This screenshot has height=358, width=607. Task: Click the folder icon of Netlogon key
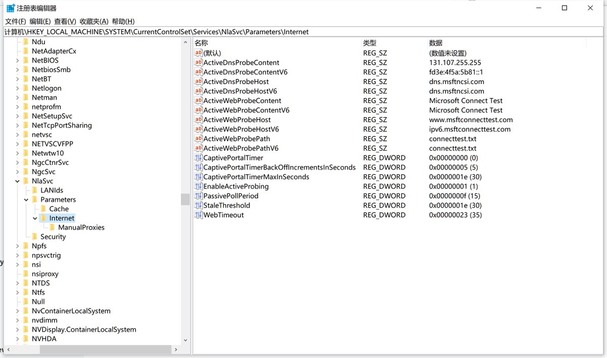pos(26,88)
